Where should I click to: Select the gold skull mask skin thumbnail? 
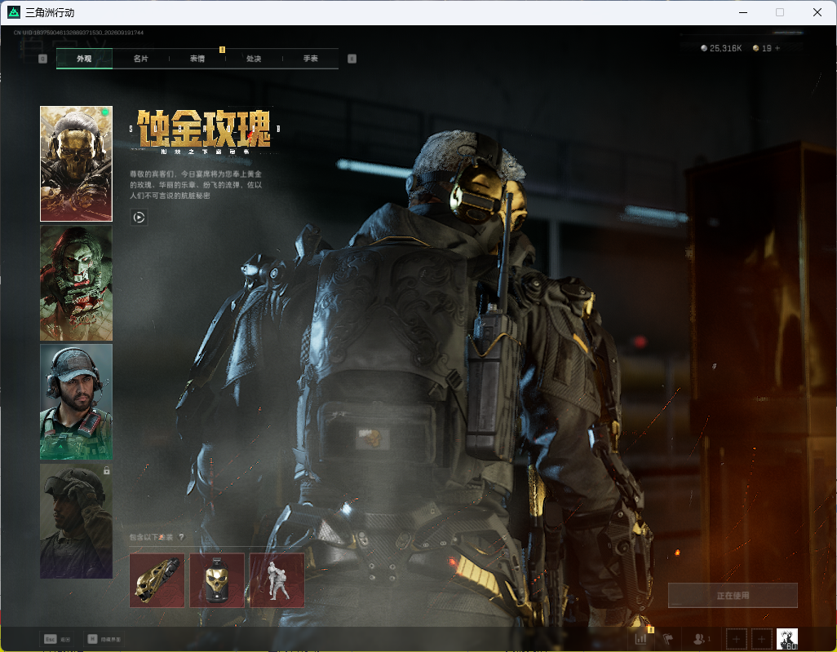point(77,164)
